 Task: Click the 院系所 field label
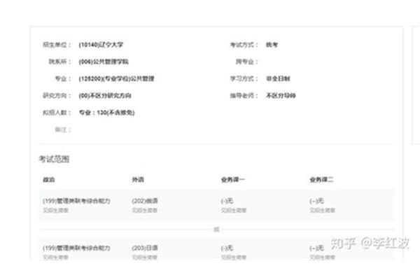click(59, 62)
